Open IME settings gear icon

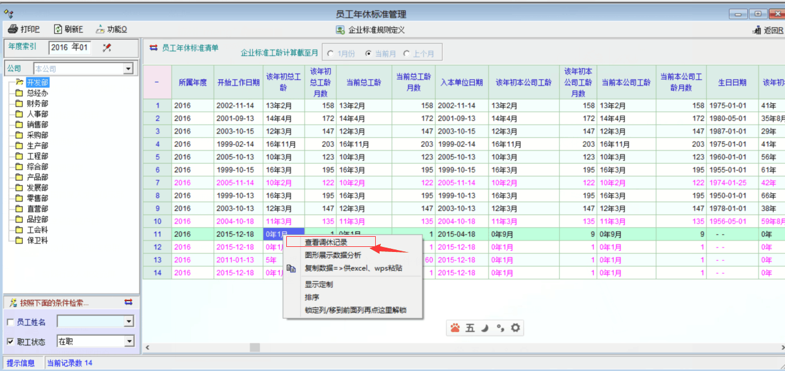pyautogui.click(x=515, y=328)
